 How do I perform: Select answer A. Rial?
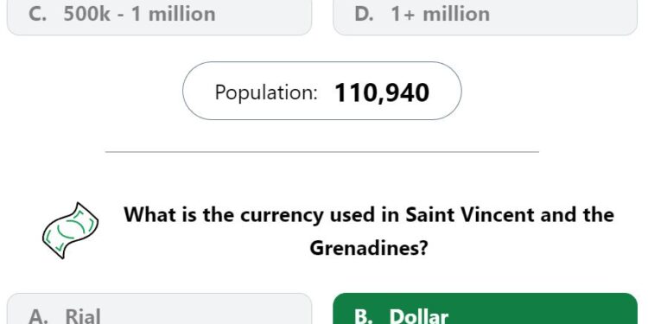coord(159,308)
